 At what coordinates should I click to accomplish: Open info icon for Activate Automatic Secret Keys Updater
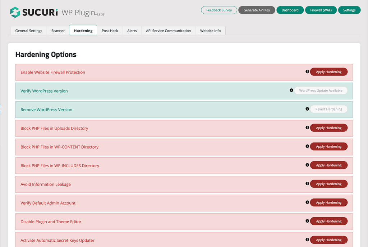[x=307, y=239]
